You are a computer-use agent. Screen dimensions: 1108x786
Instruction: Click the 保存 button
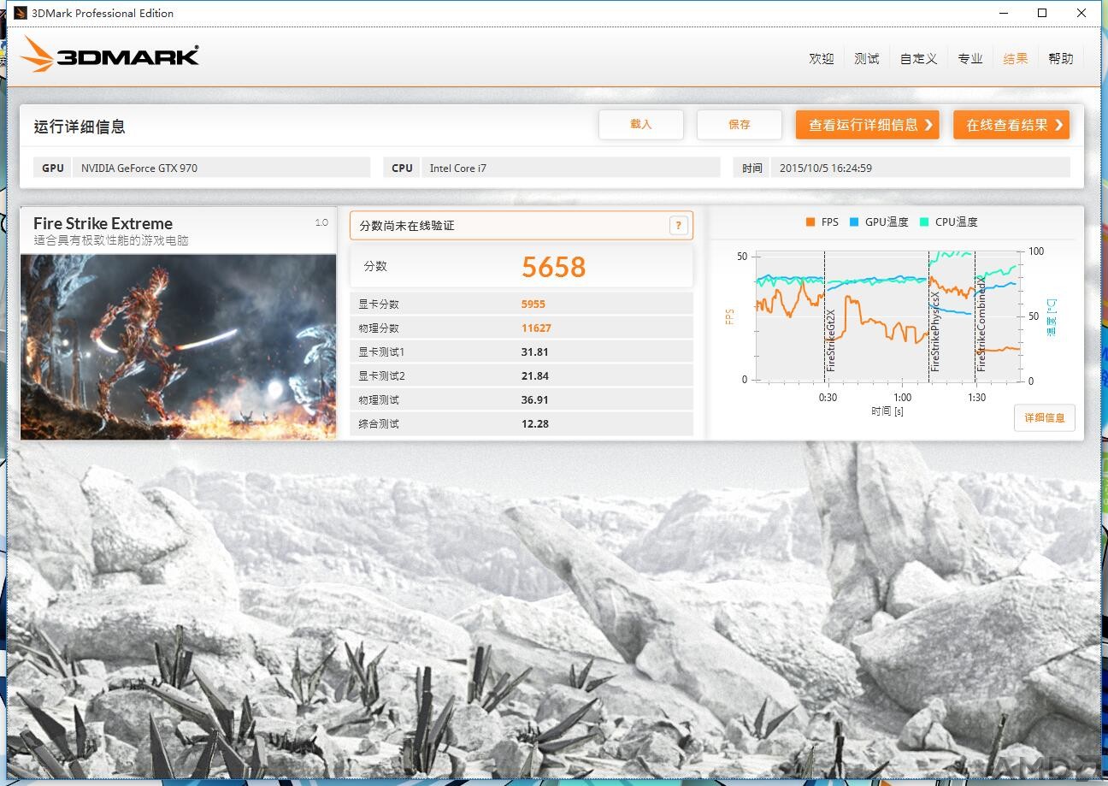click(740, 125)
